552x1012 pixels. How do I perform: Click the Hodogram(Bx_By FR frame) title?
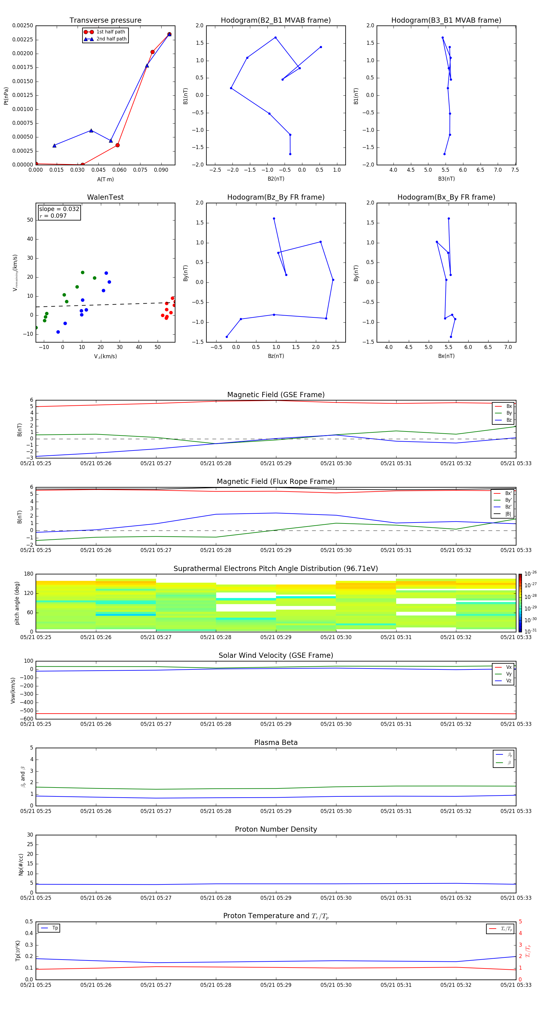446,197
